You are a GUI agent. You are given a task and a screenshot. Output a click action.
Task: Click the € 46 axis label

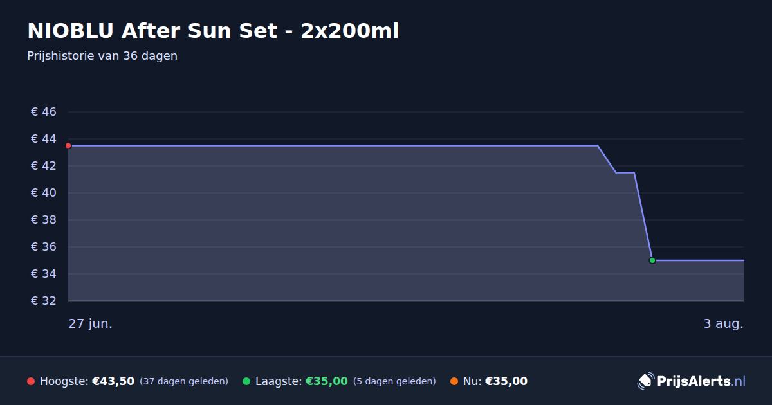tap(44, 112)
